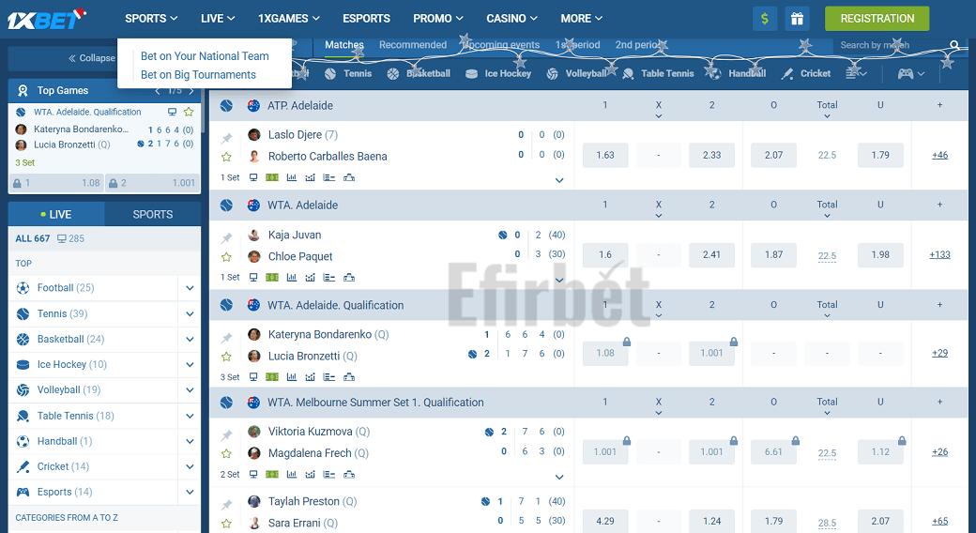The width and height of the screenshot is (976, 533).
Task: Collapse the left sidebar
Action: click(x=92, y=58)
